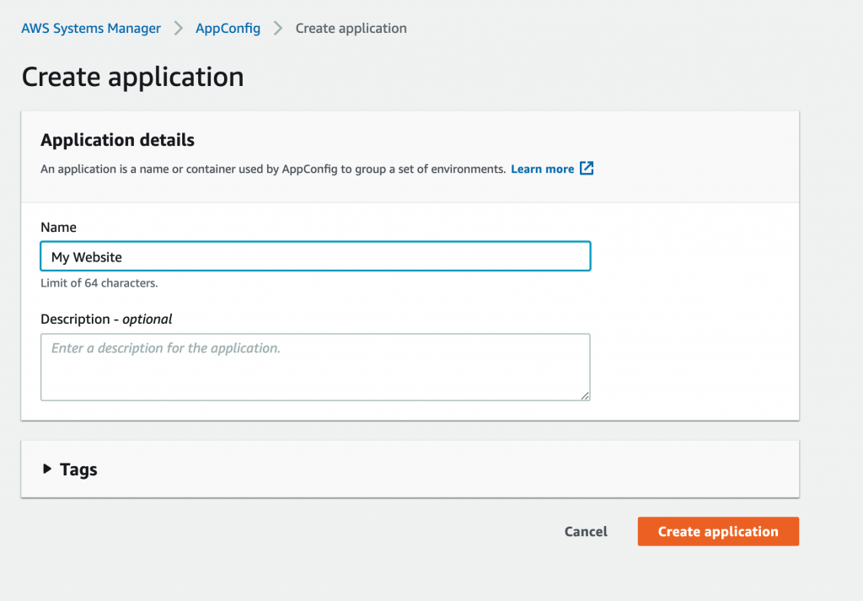Cancel the application creation
This screenshot has height=601, width=863.
[586, 531]
